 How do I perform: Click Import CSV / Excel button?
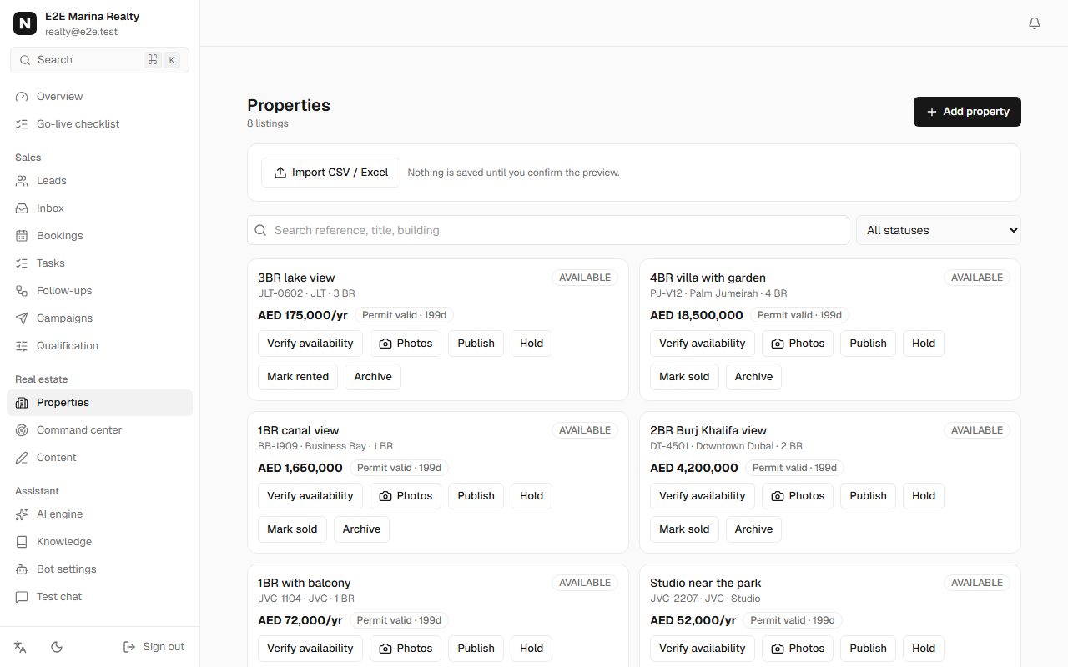(x=330, y=173)
